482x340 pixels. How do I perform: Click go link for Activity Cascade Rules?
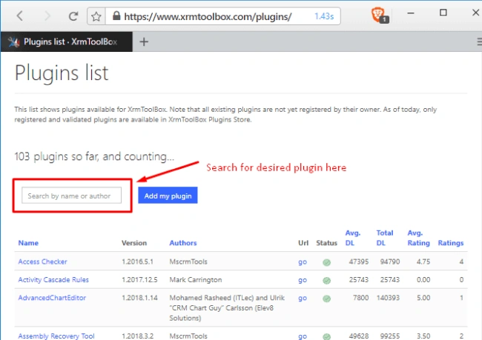point(303,280)
